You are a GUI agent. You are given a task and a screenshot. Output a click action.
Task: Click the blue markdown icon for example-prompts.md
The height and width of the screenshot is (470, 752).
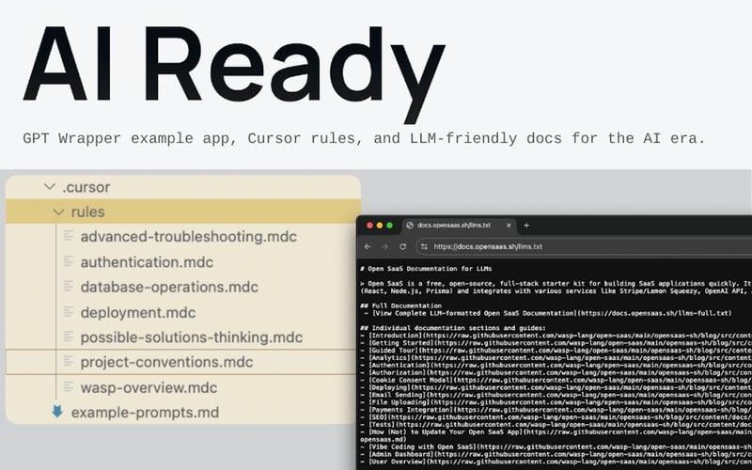click(x=57, y=412)
